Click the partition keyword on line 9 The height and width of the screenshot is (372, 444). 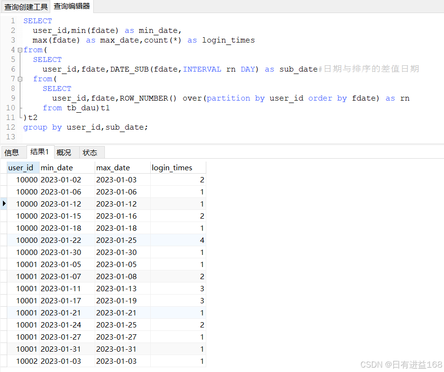(x=228, y=98)
